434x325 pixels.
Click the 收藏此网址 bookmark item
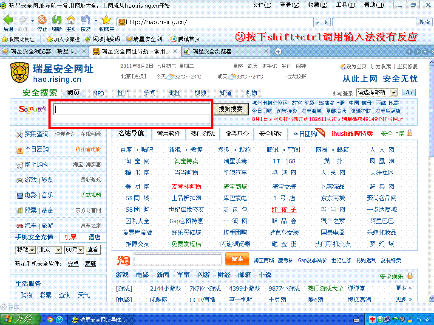pos(18,39)
